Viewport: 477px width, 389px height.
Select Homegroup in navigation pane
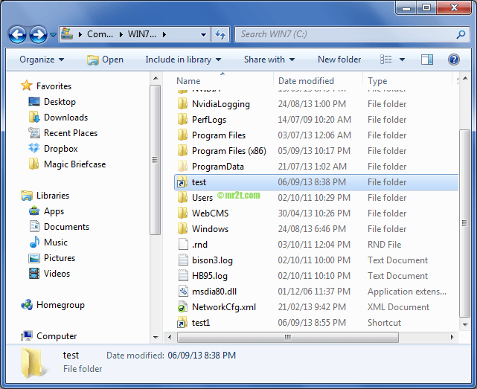60,305
